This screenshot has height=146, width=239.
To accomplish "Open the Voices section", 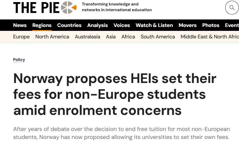I will coord(122,25).
